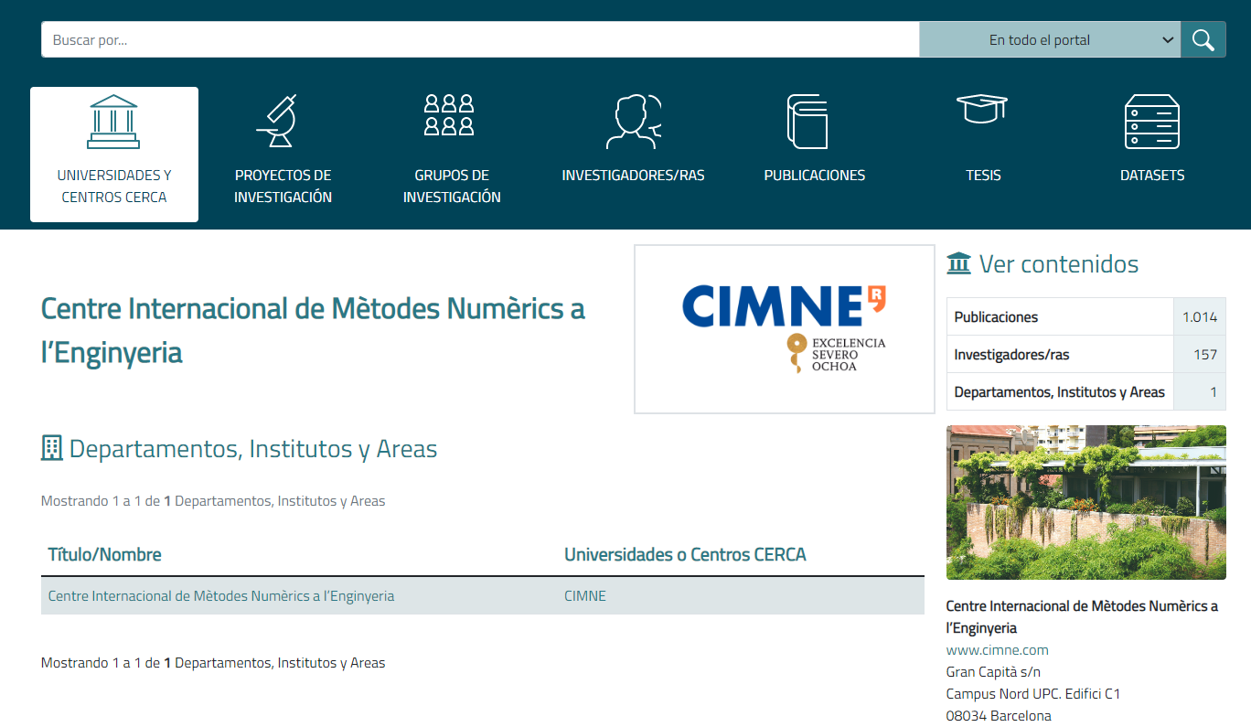Visit the www.cimne.com website link
This screenshot has height=727, width=1251.
click(997, 650)
